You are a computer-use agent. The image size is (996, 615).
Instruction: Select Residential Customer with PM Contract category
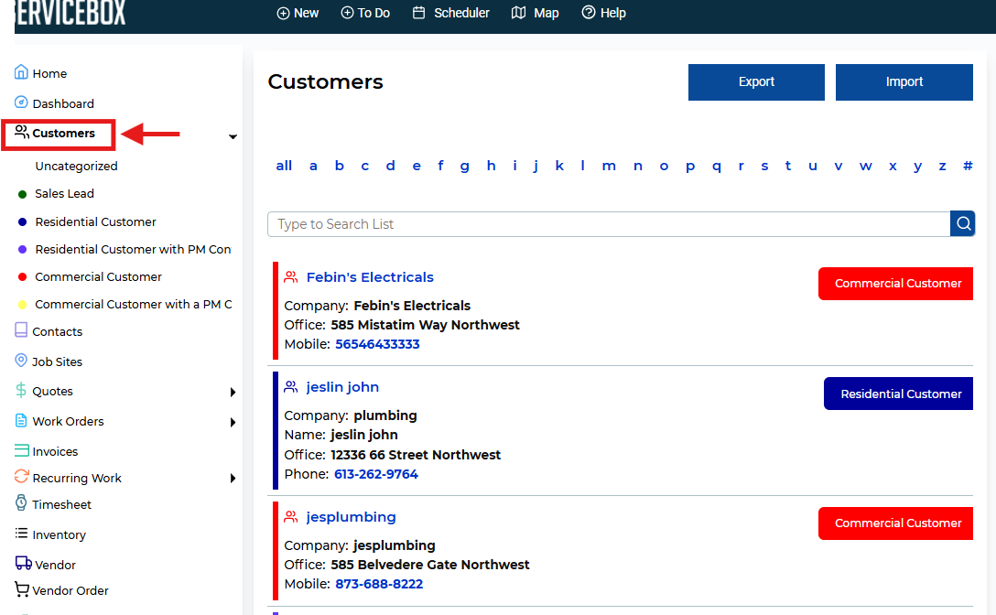point(133,249)
